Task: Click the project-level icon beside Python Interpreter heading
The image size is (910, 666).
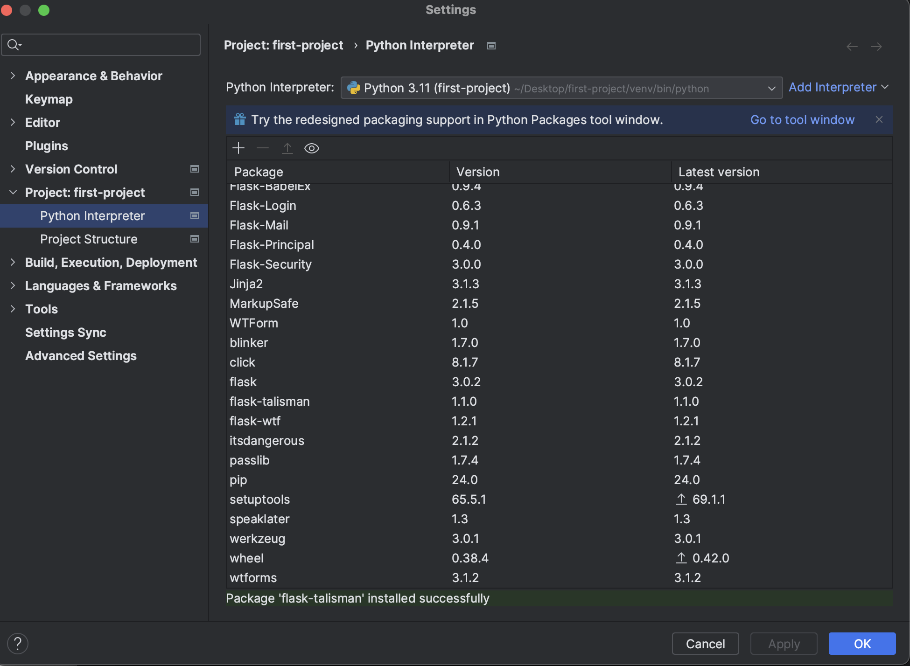Action: (x=491, y=46)
